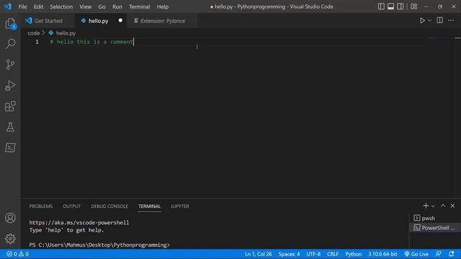Open Customize Layout button

tap(414, 6)
